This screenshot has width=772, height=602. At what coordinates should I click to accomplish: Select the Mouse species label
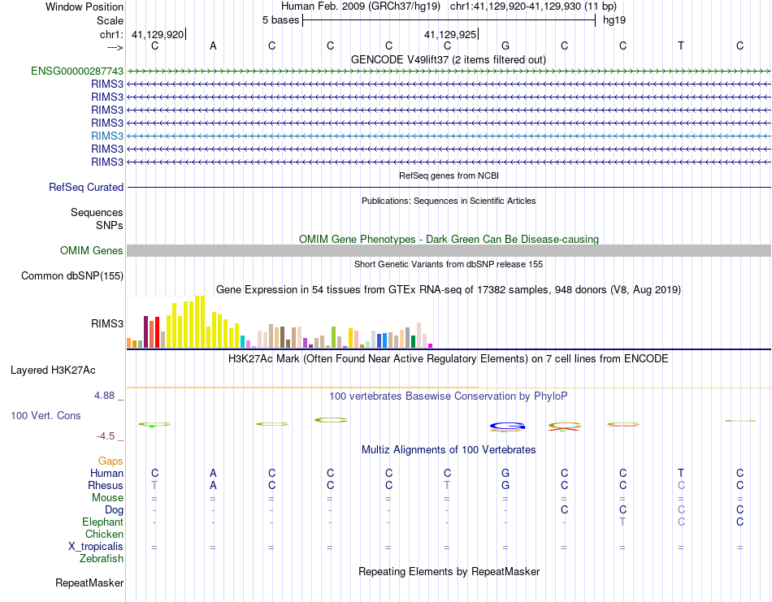(108, 498)
